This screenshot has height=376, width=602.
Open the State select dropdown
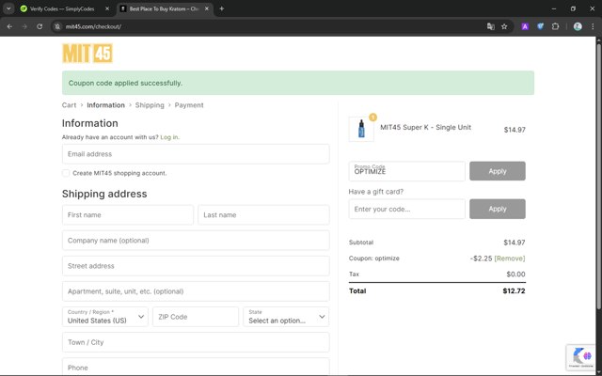(286, 317)
